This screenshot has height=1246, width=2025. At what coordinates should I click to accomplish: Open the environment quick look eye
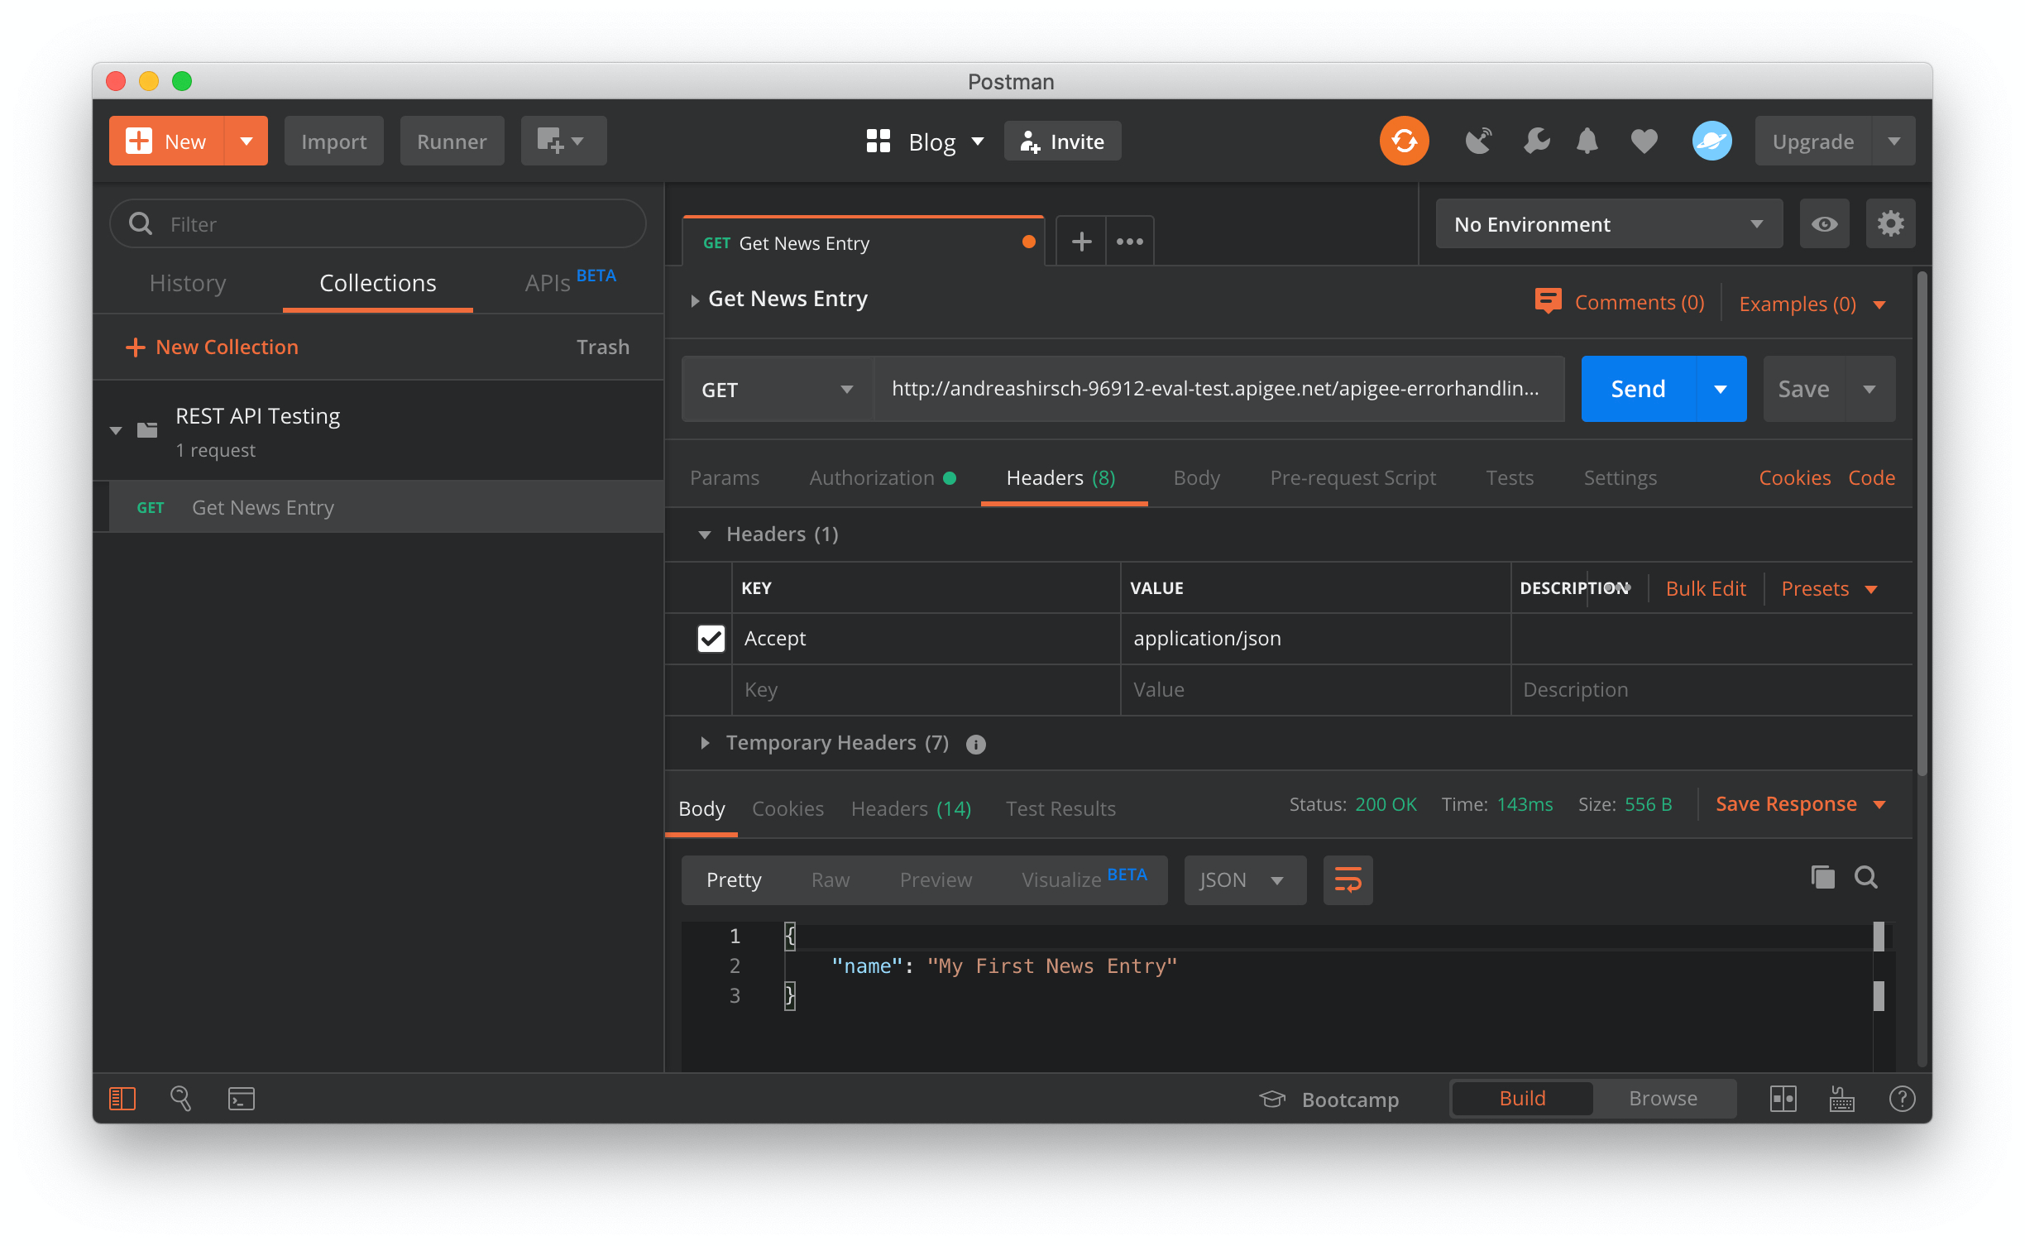pos(1824,223)
